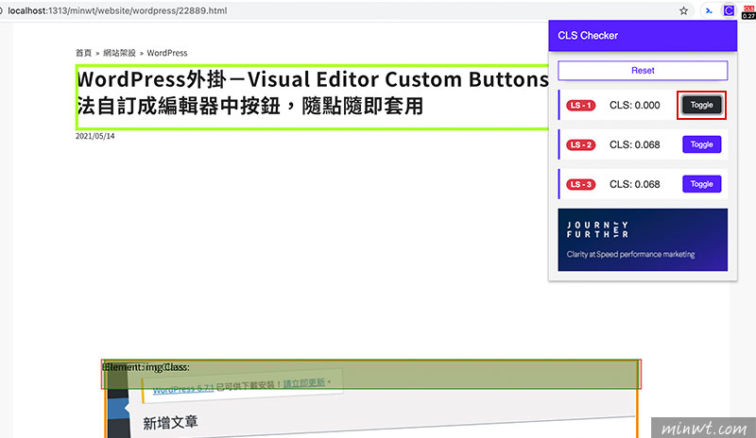The width and height of the screenshot is (756, 438).
Task: Click the CLS Checker panel title
Action: point(588,36)
